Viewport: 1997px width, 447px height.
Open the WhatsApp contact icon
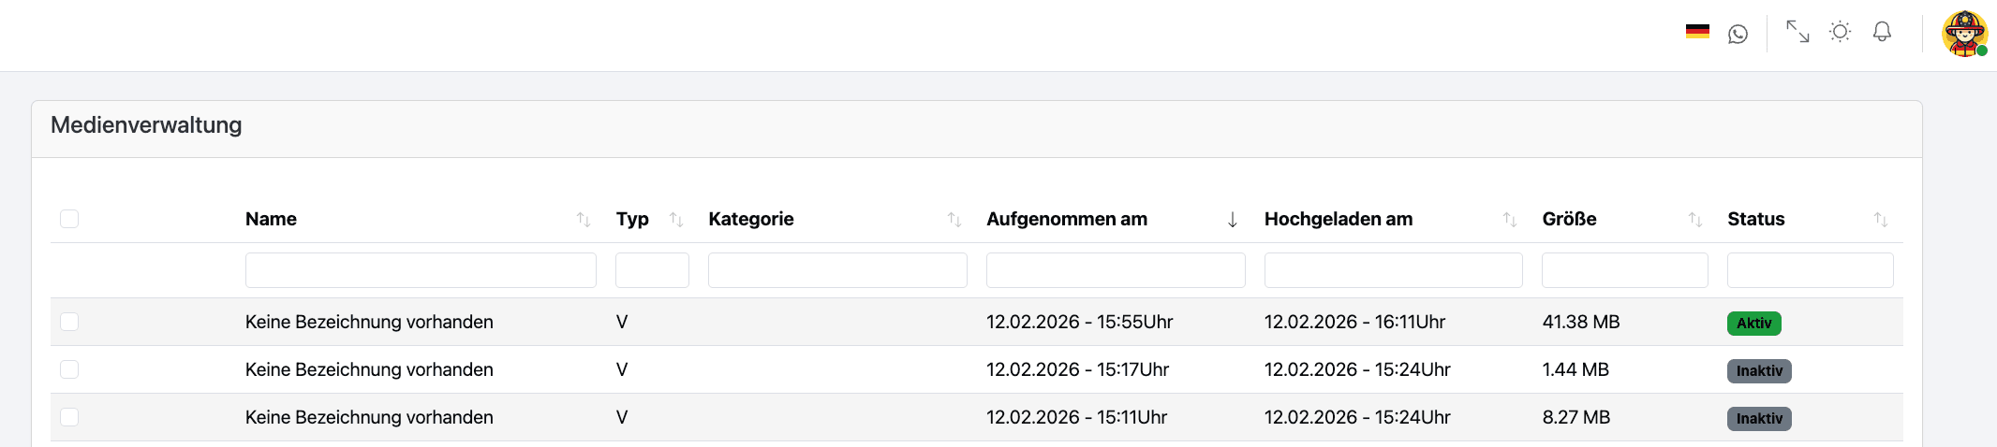coord(1738,34)
